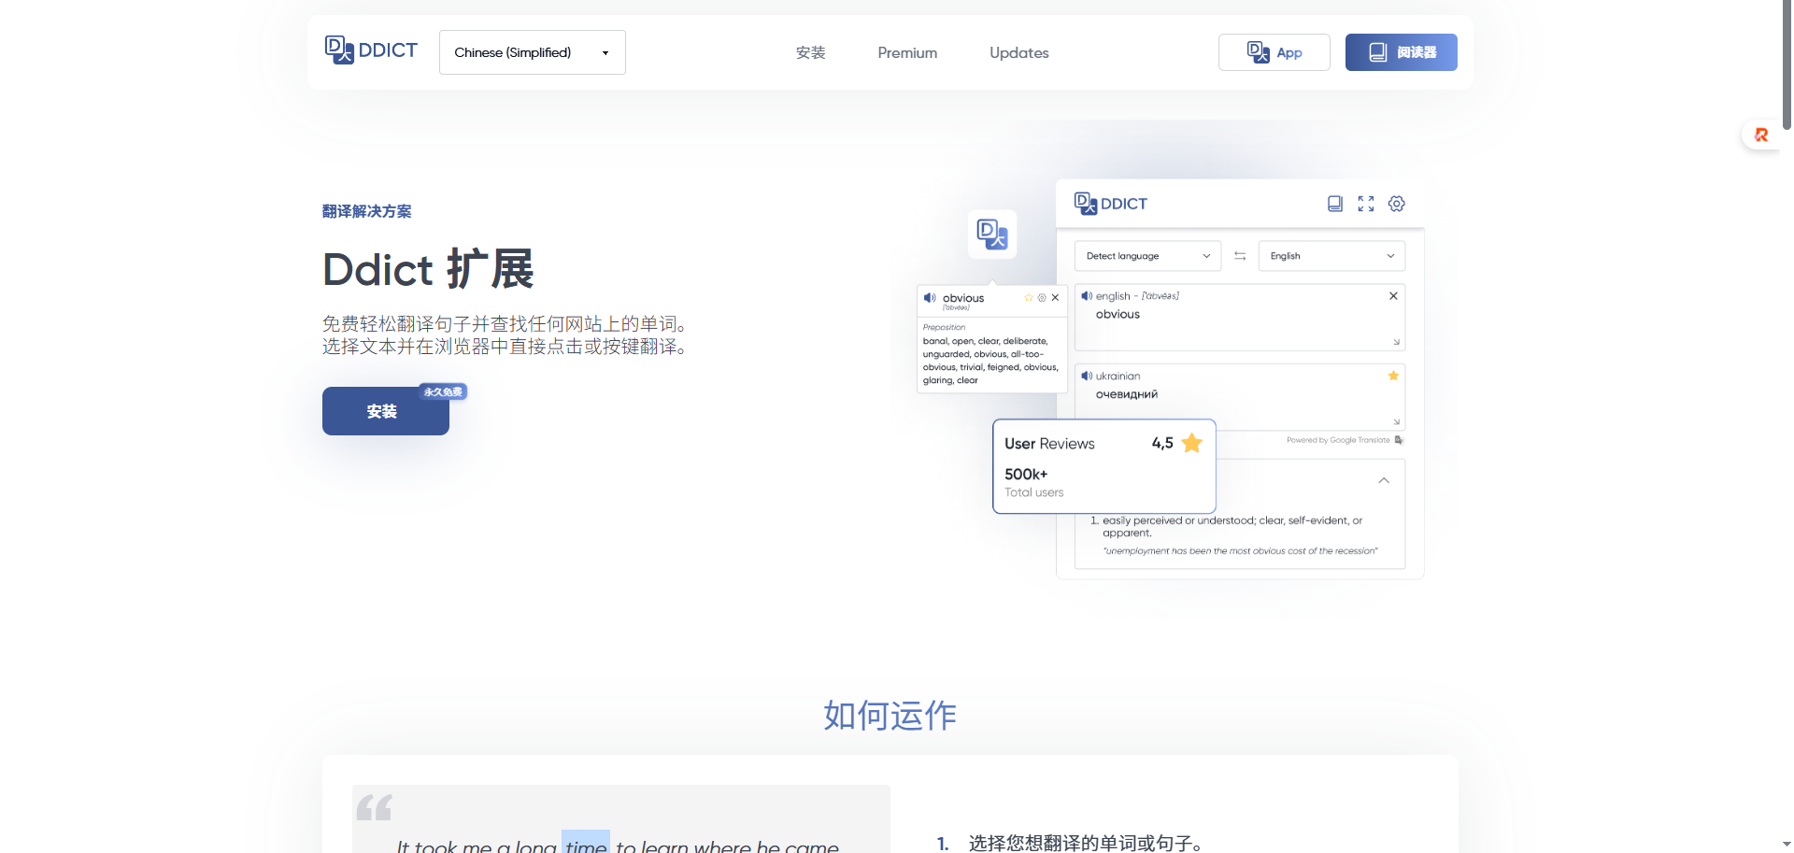Click the blue 安装 install button
The image size is (1794, 853).
(x=385, y=411)
